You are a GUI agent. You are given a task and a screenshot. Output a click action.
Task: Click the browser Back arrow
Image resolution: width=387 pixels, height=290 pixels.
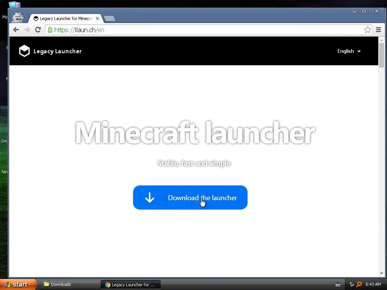tap(16, 30)
